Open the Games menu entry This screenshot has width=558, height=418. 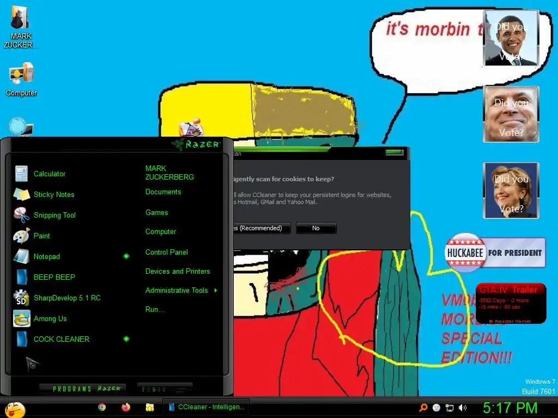(156, 213)
